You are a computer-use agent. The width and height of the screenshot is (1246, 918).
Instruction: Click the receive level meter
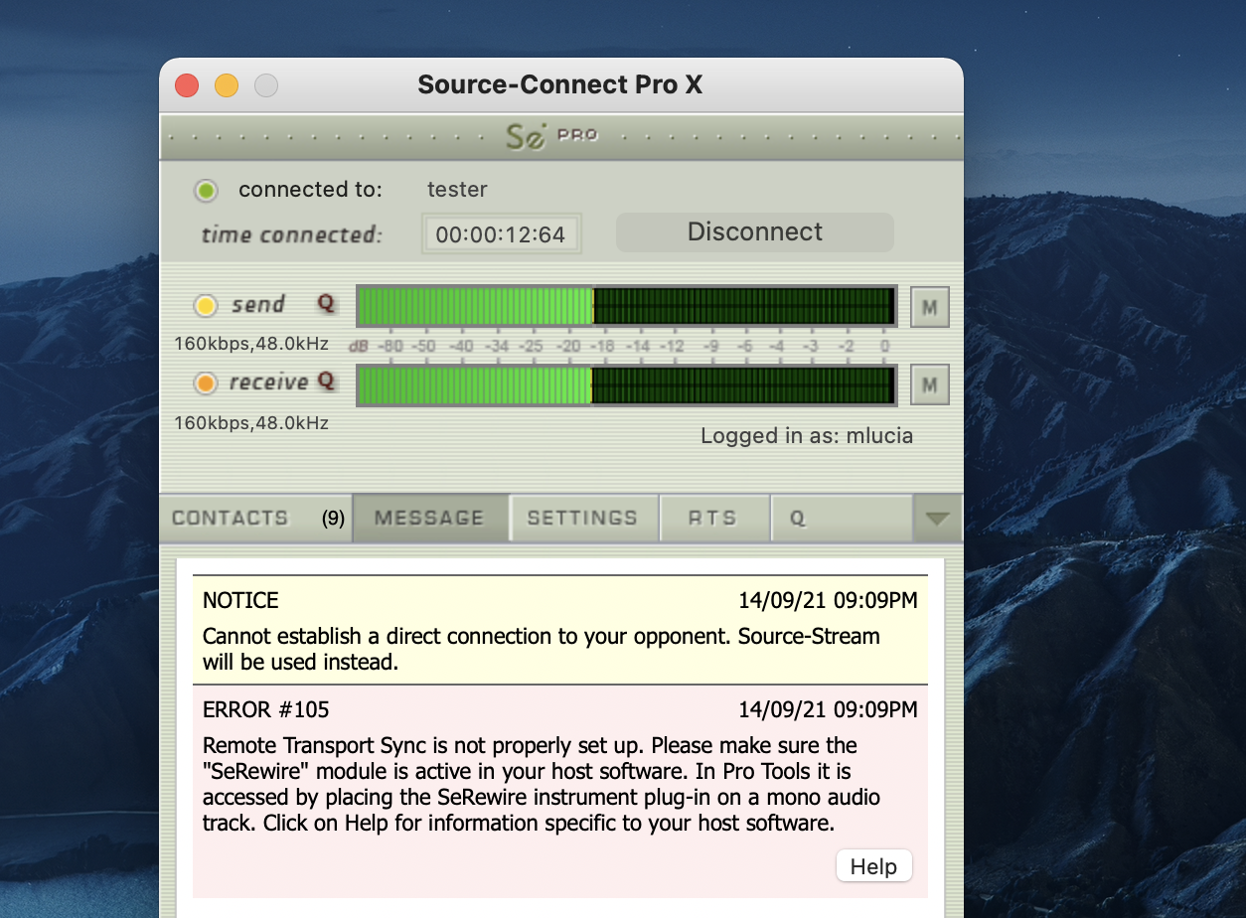point(626,384)
